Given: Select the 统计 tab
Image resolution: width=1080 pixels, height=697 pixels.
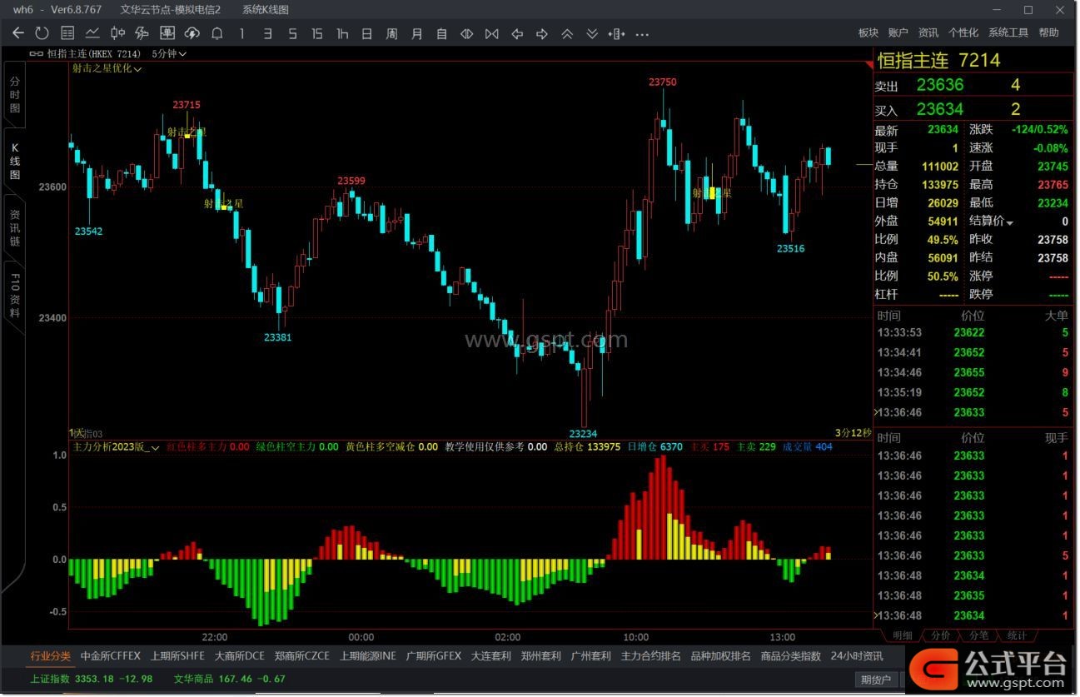Looking at the screenshot, I should click(x=1017, y=635).
